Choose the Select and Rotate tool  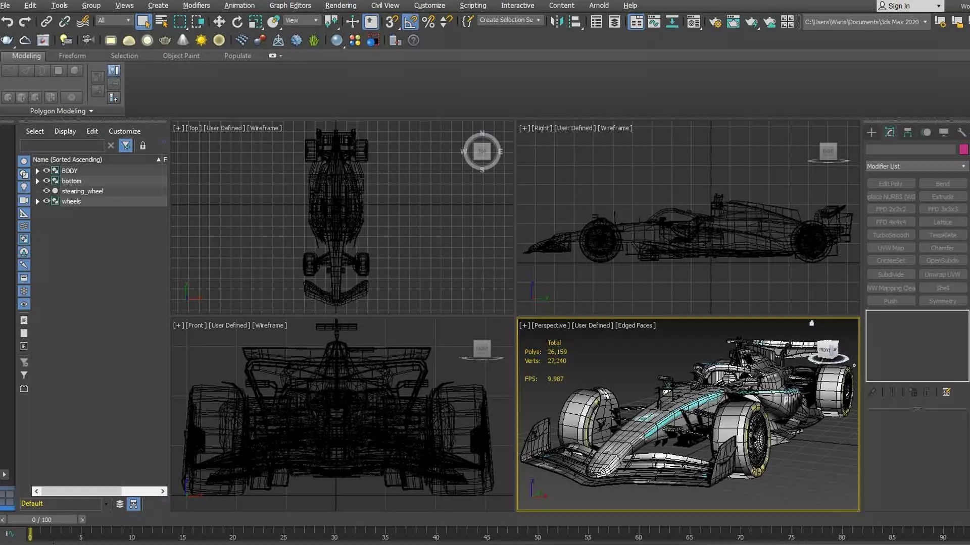237,21
